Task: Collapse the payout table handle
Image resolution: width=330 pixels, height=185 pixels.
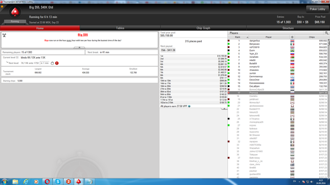Action: [x=224, y=109]
